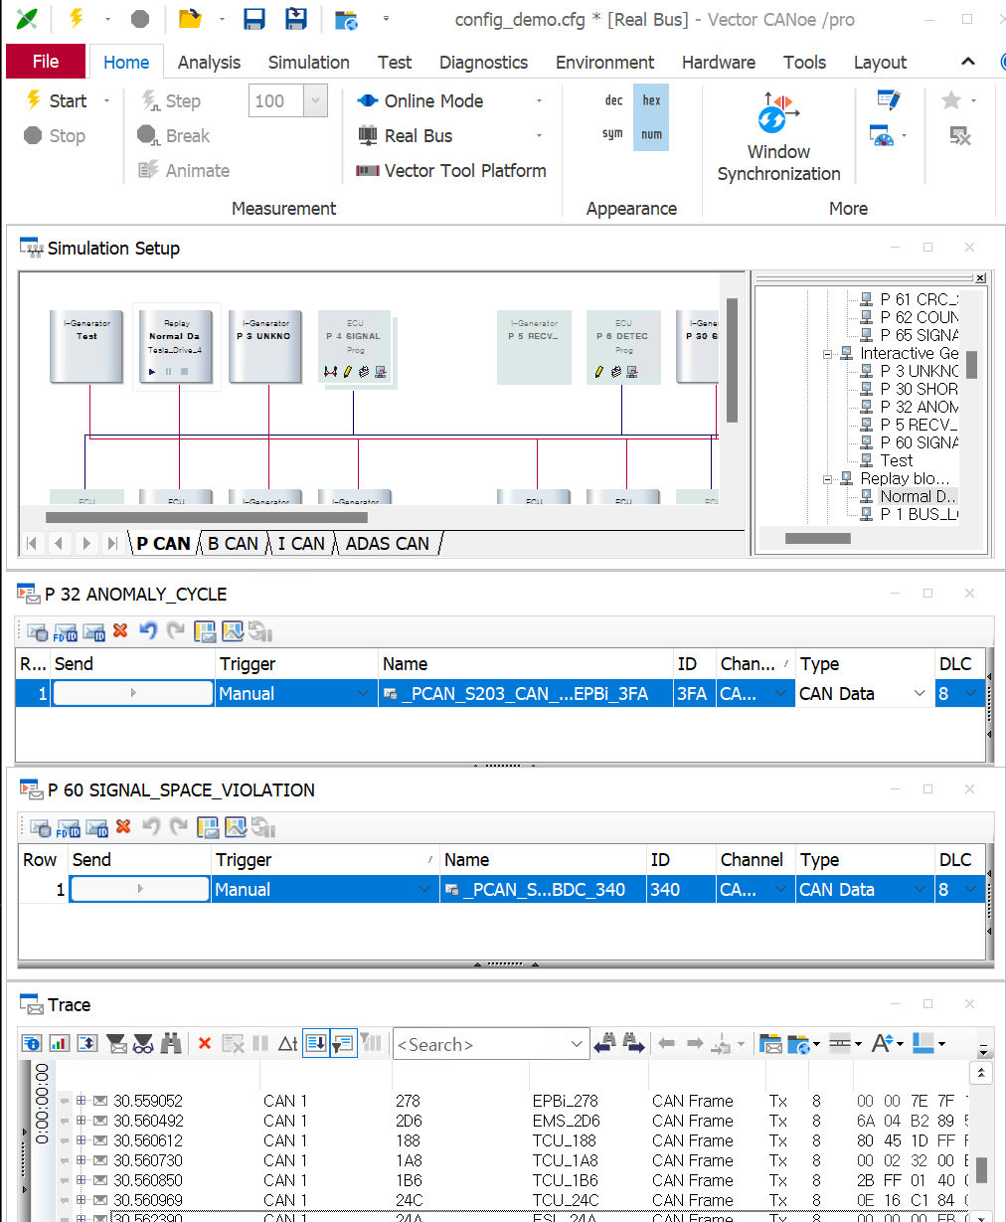Viewport: 1006px width, 1222px height.
Task: Collapse the Interactive Generators tree node
Action: tap(827, 353)
